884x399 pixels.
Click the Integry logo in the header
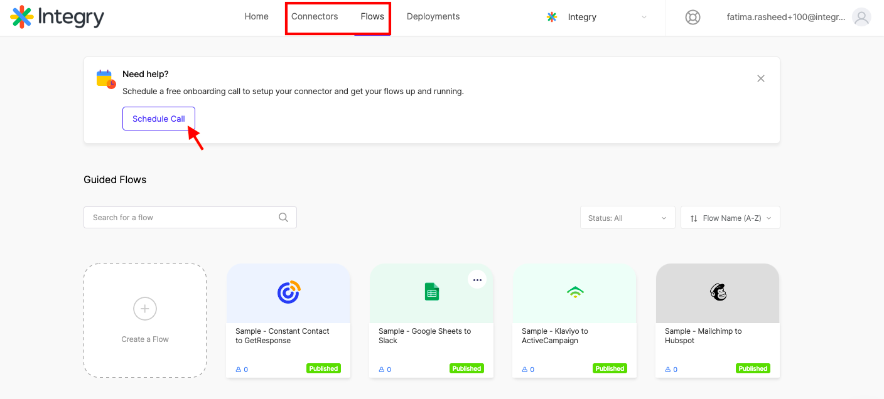tap(57, 17)
